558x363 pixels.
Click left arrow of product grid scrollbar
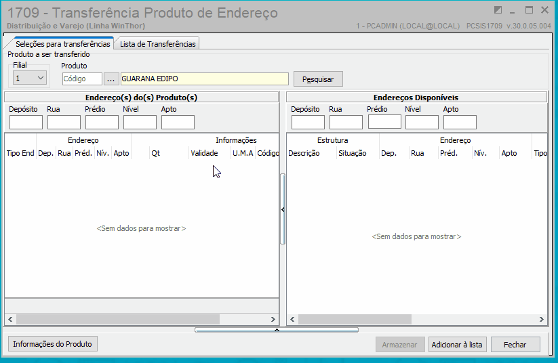[x=10, y=319]
